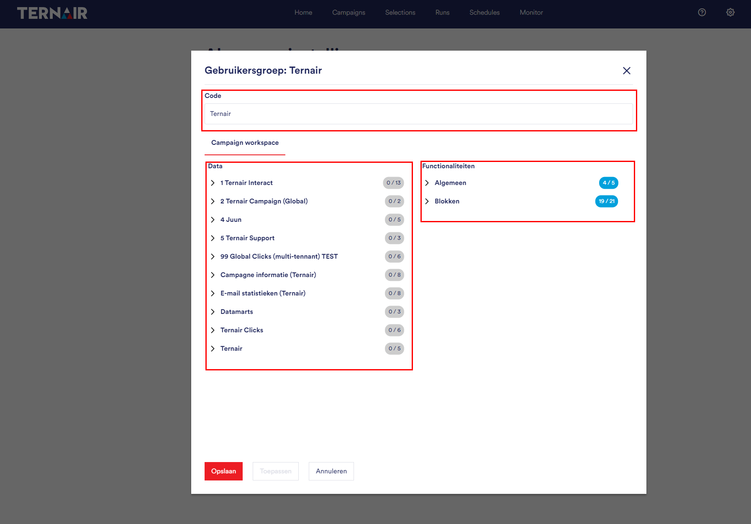
Task: Click the 0 / 8 badge for E-mail statistieken
Action: 395,293
